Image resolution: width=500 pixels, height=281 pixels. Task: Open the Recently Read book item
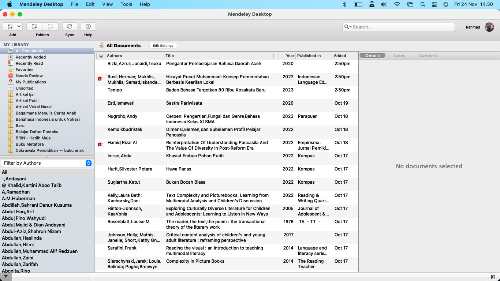click(47, 63)
